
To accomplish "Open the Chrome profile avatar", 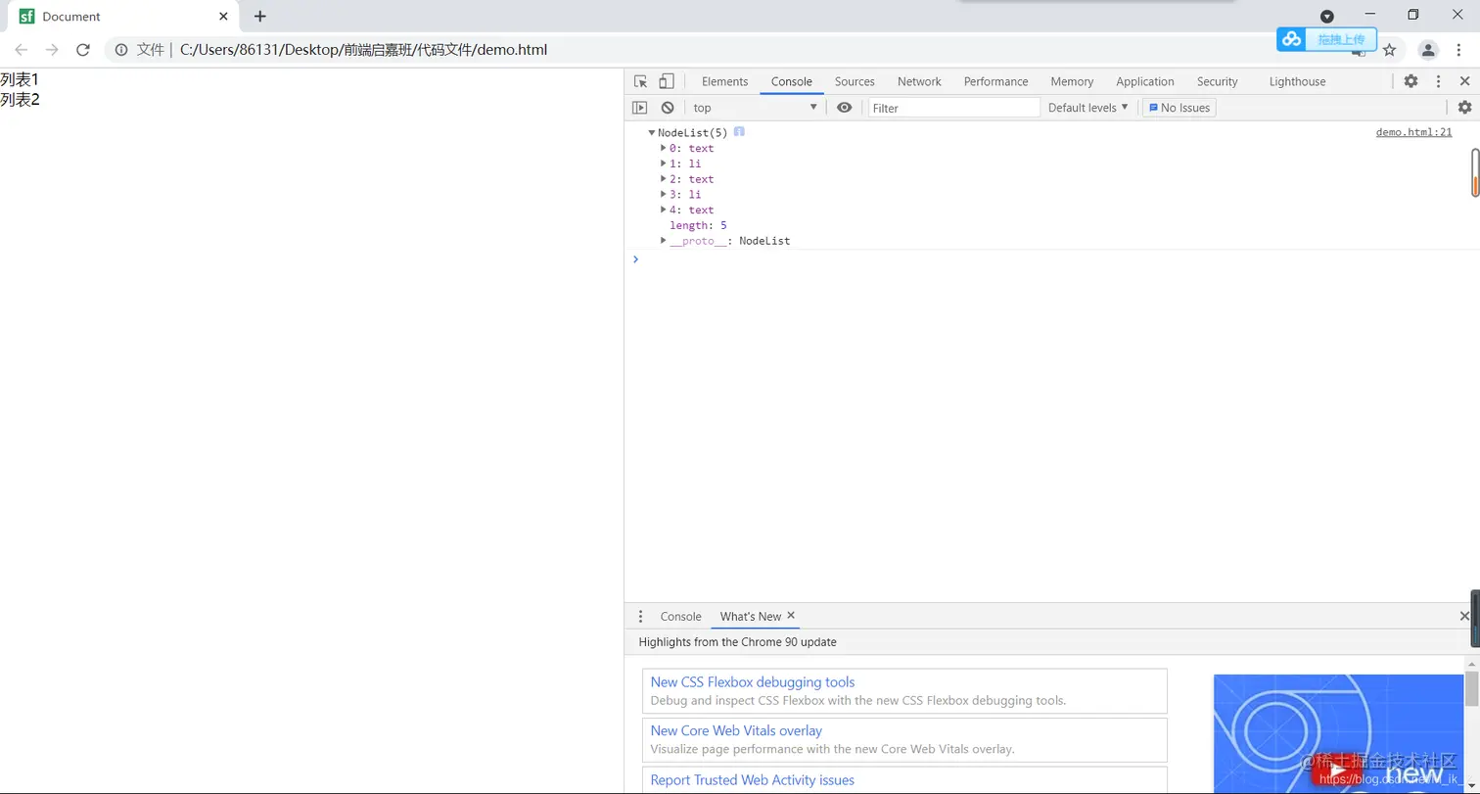I will pos(1429,50).
